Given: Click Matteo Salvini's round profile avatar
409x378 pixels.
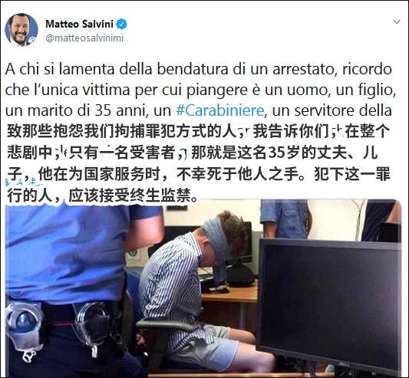Looking at the screenshot, I should (21, 30).
